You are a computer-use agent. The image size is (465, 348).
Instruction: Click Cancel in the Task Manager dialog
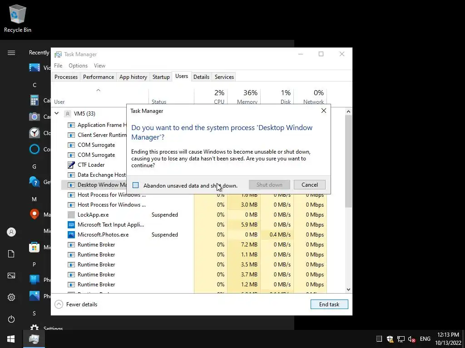click(x=309, y=185)
